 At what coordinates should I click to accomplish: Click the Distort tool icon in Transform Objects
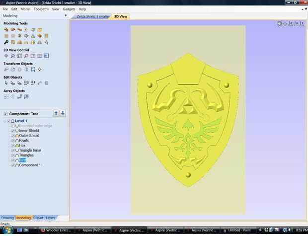(x=33, y=70)
